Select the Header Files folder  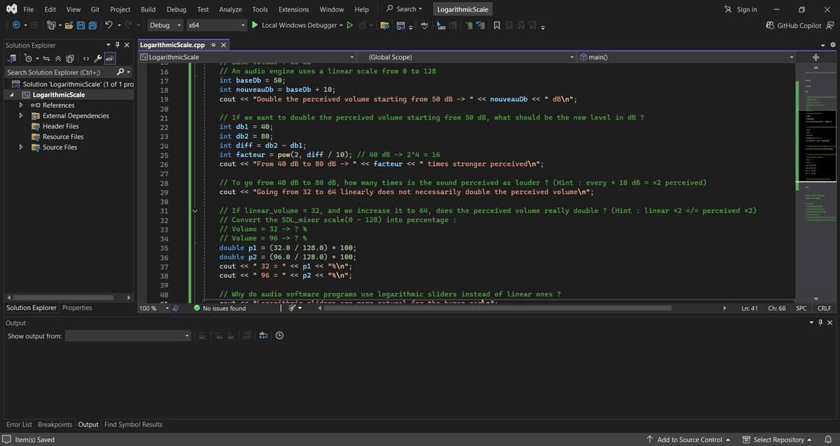pos(61,126)
